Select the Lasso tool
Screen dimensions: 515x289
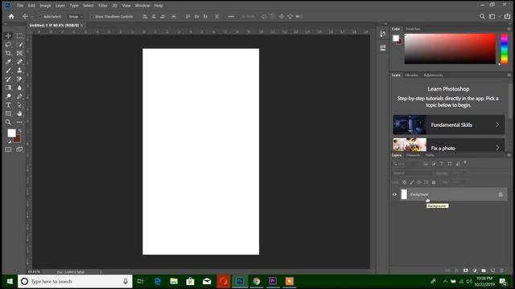8,45
